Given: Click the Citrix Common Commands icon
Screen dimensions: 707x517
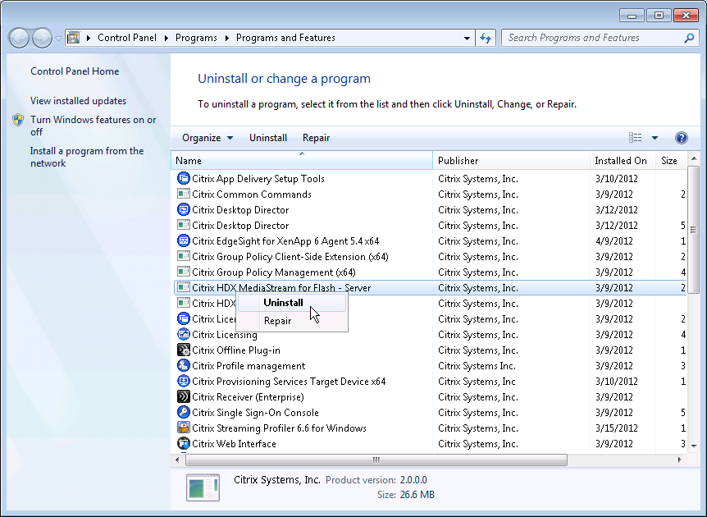Looking at the screenshot, I should point(184,194).
